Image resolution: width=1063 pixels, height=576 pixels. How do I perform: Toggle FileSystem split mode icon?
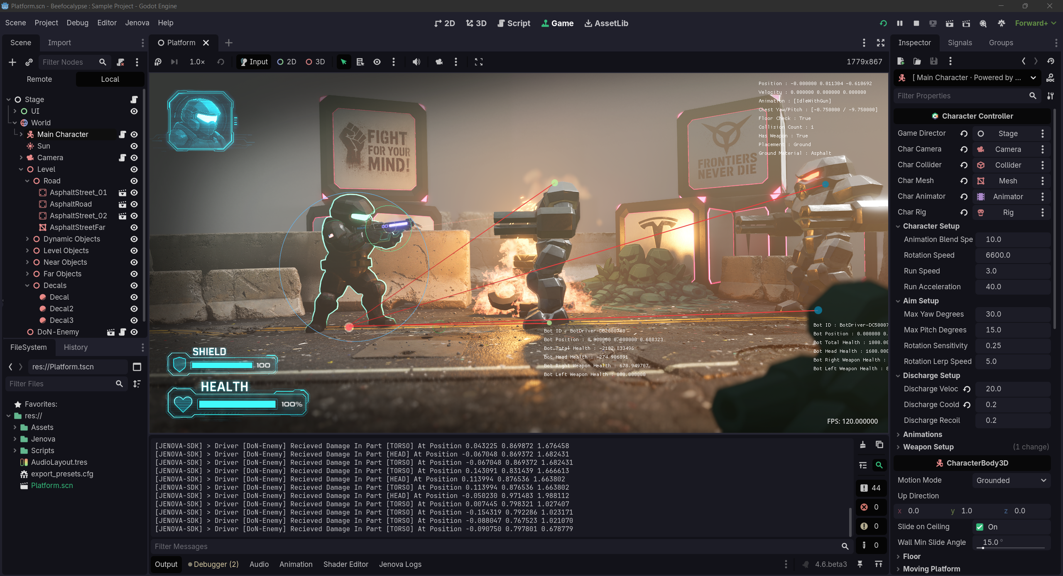click(137, 367)
